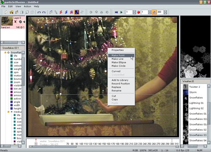This screenshot has height=152, width=211.
Task: Click the redo arrow icon
Action: pos(44,12)
